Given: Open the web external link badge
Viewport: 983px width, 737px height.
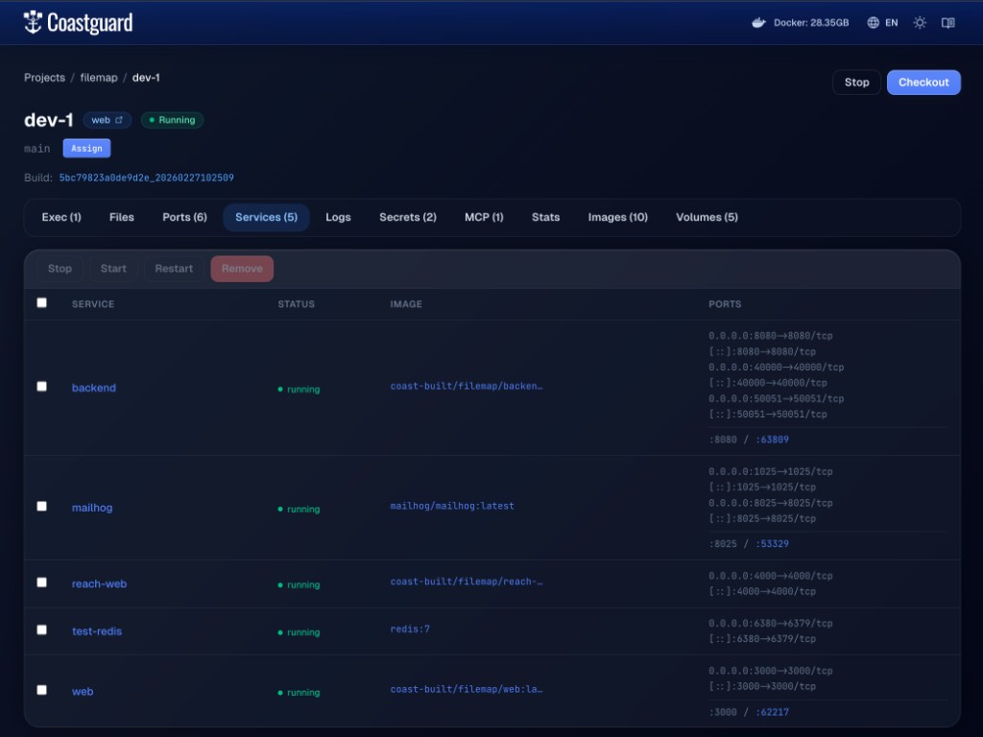Looking at the screenshot, I should [x=108, y=120].
